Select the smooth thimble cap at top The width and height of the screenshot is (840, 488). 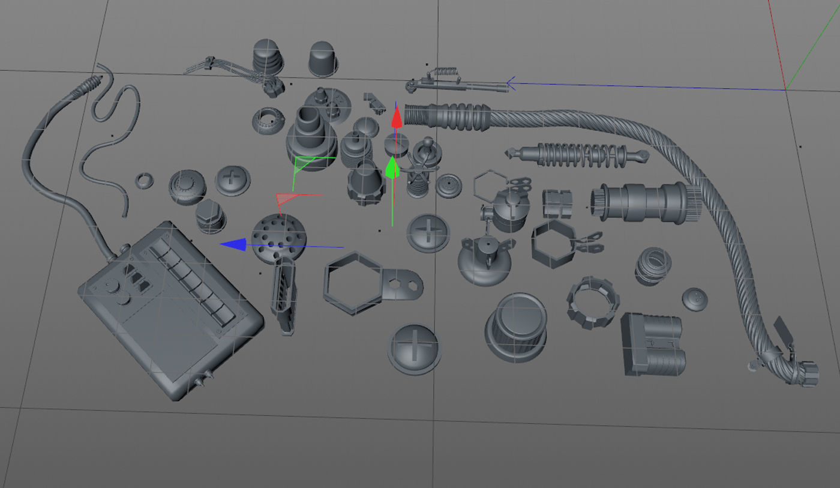(323, 59)
